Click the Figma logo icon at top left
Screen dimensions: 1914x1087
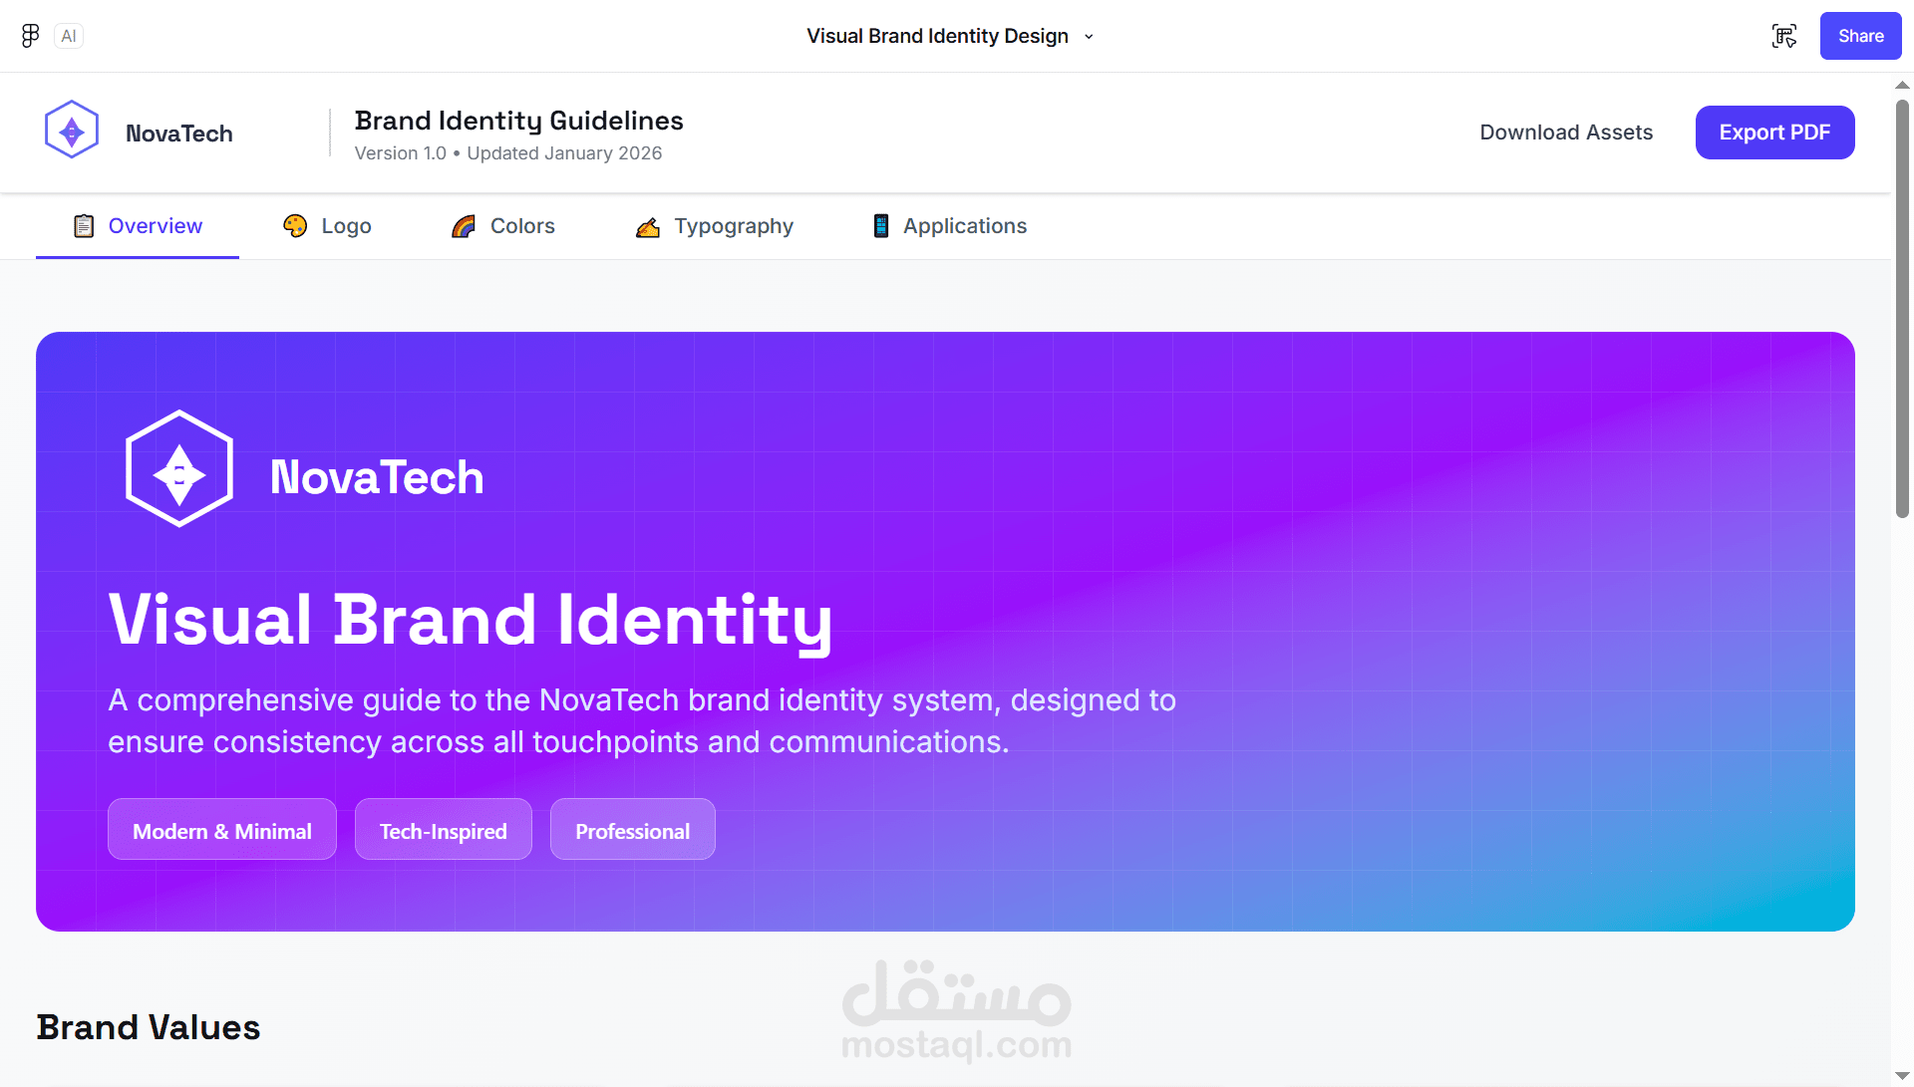click(31, 36)
